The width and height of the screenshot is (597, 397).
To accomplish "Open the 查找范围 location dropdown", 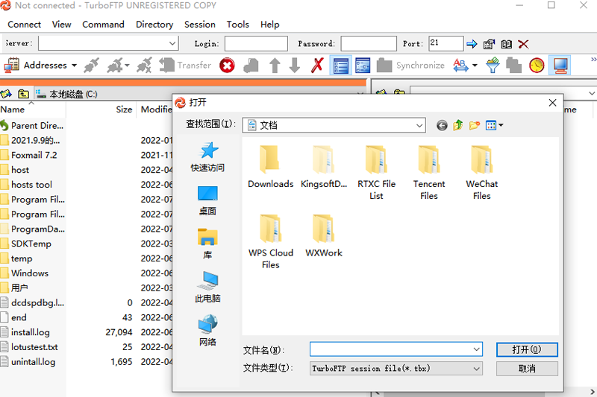I will click(x=419, y=125).
